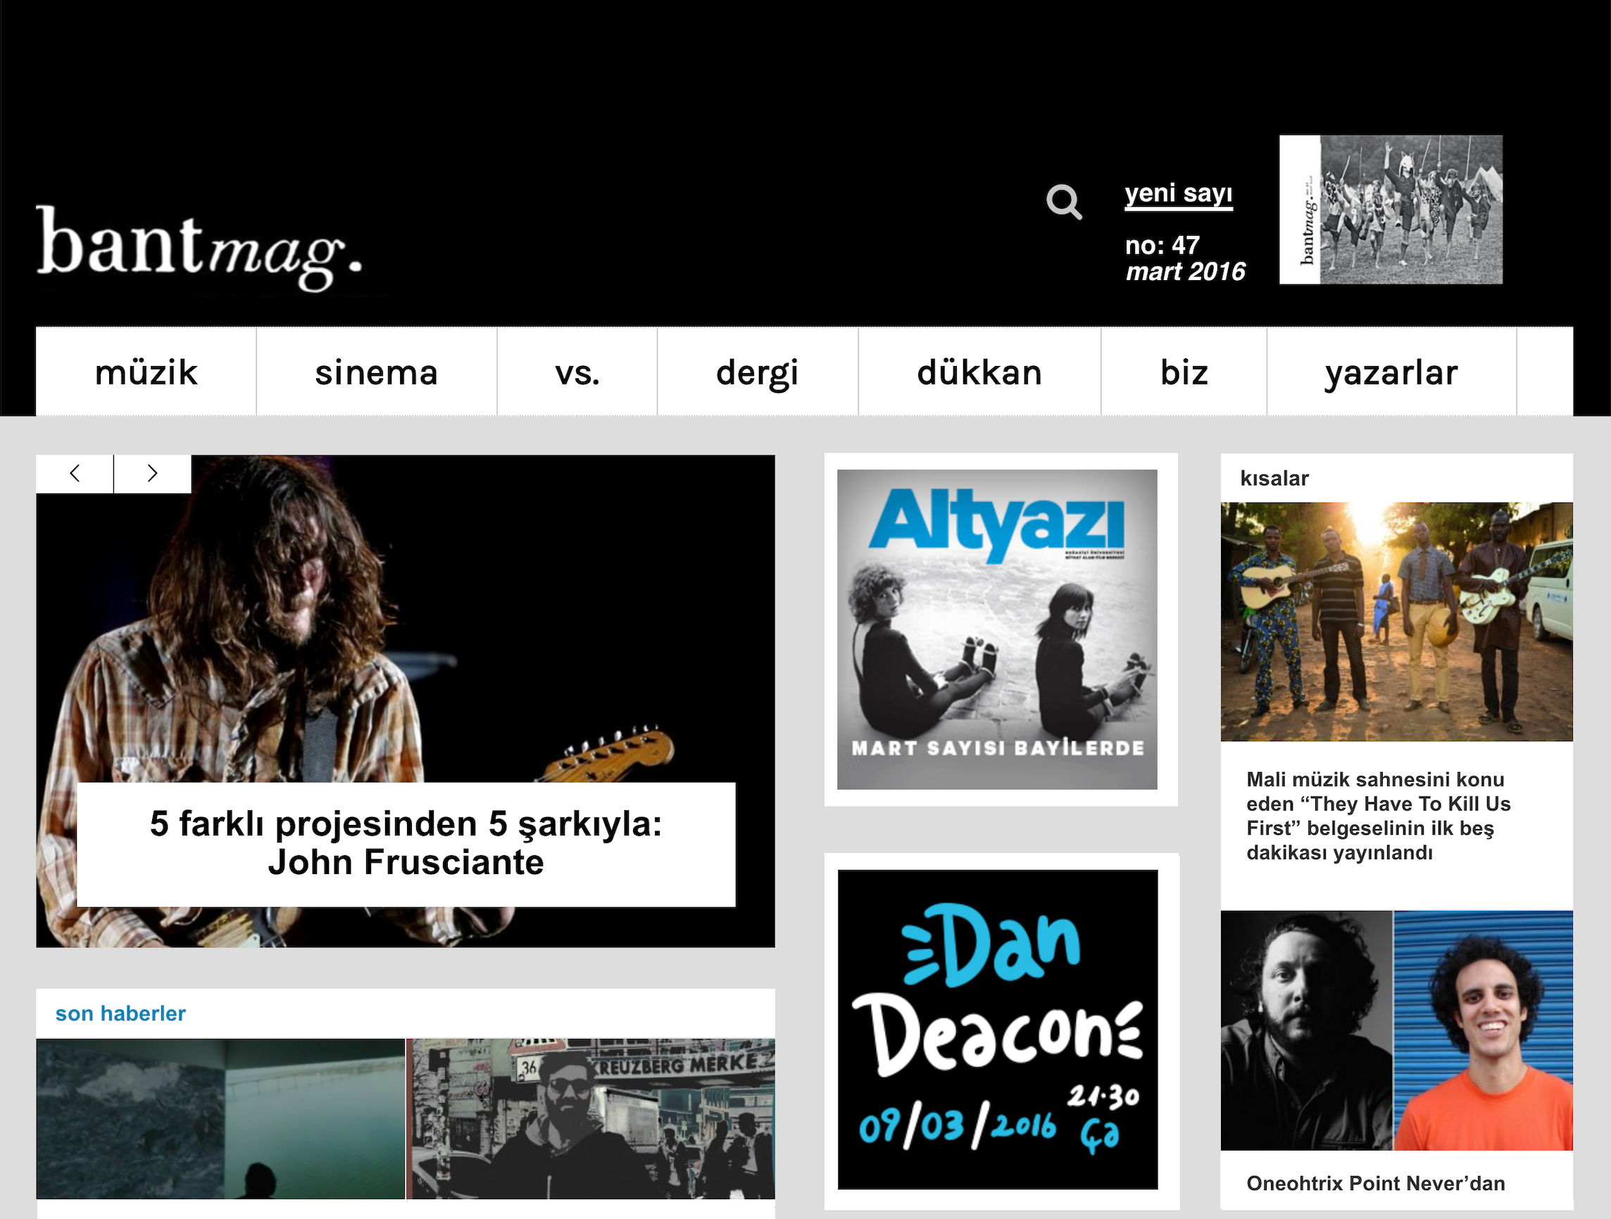Open the dergi menu
1611x1219 pixels.
click(758, 372)
